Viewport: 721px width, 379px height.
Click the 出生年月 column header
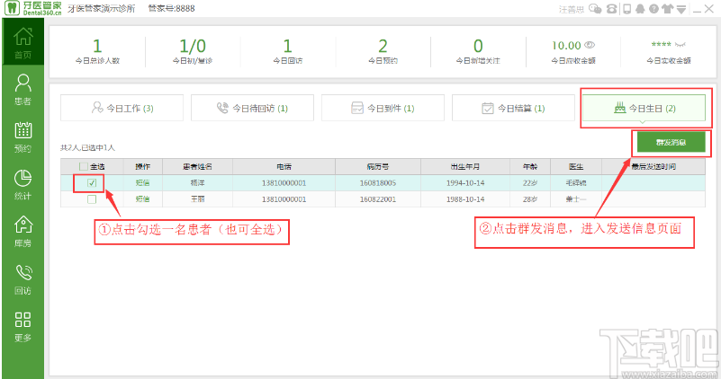click(x=465, y=166)
